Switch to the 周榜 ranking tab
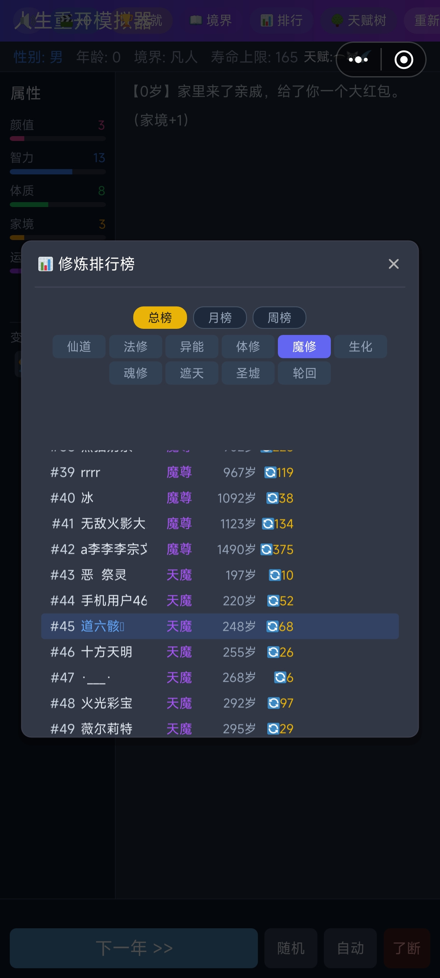 [279, 317]
